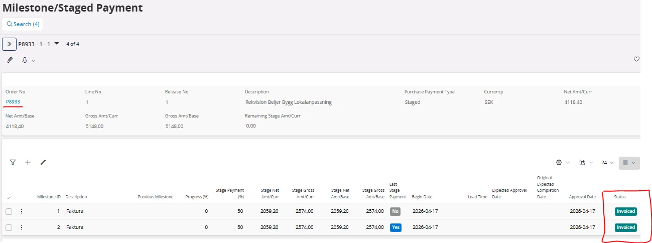Open the gear column settings dropdown
Screen dimensions: 652x243
(563, 163)
